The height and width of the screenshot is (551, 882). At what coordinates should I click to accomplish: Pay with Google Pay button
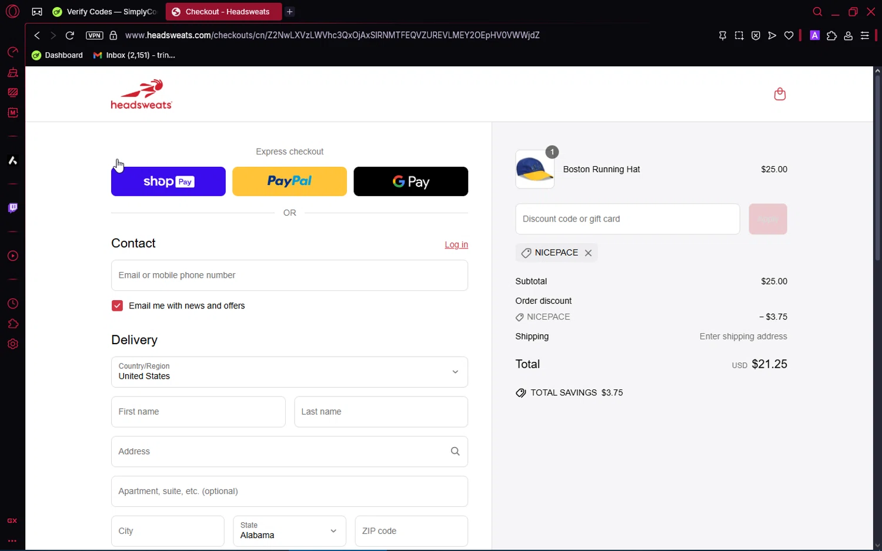[x=411, y=182]
